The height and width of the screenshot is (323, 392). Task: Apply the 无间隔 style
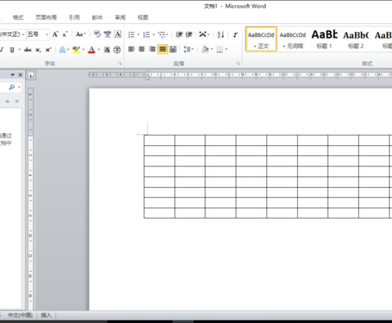293,39
